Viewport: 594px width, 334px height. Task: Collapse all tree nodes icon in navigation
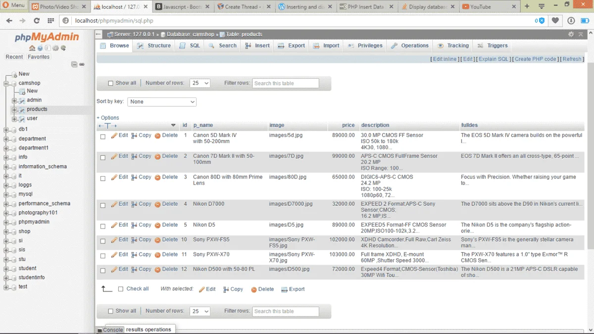pyautogui.click(x=74, y=64)
